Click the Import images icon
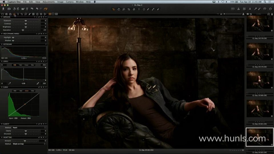The image size is (274, 154). pos(3,9)
